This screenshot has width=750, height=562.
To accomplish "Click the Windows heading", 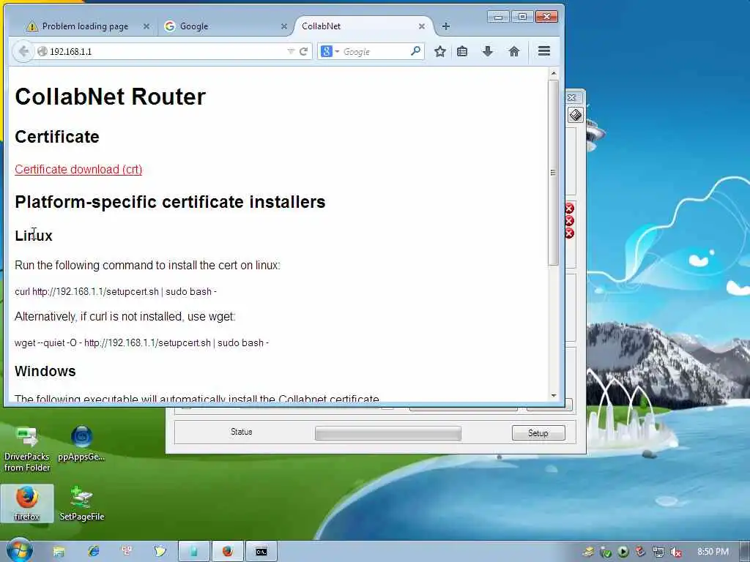I will 45,371.
